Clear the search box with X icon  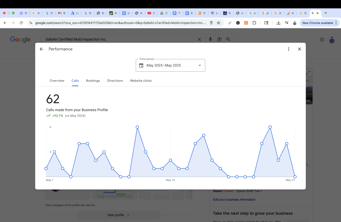tap(199, 39)
